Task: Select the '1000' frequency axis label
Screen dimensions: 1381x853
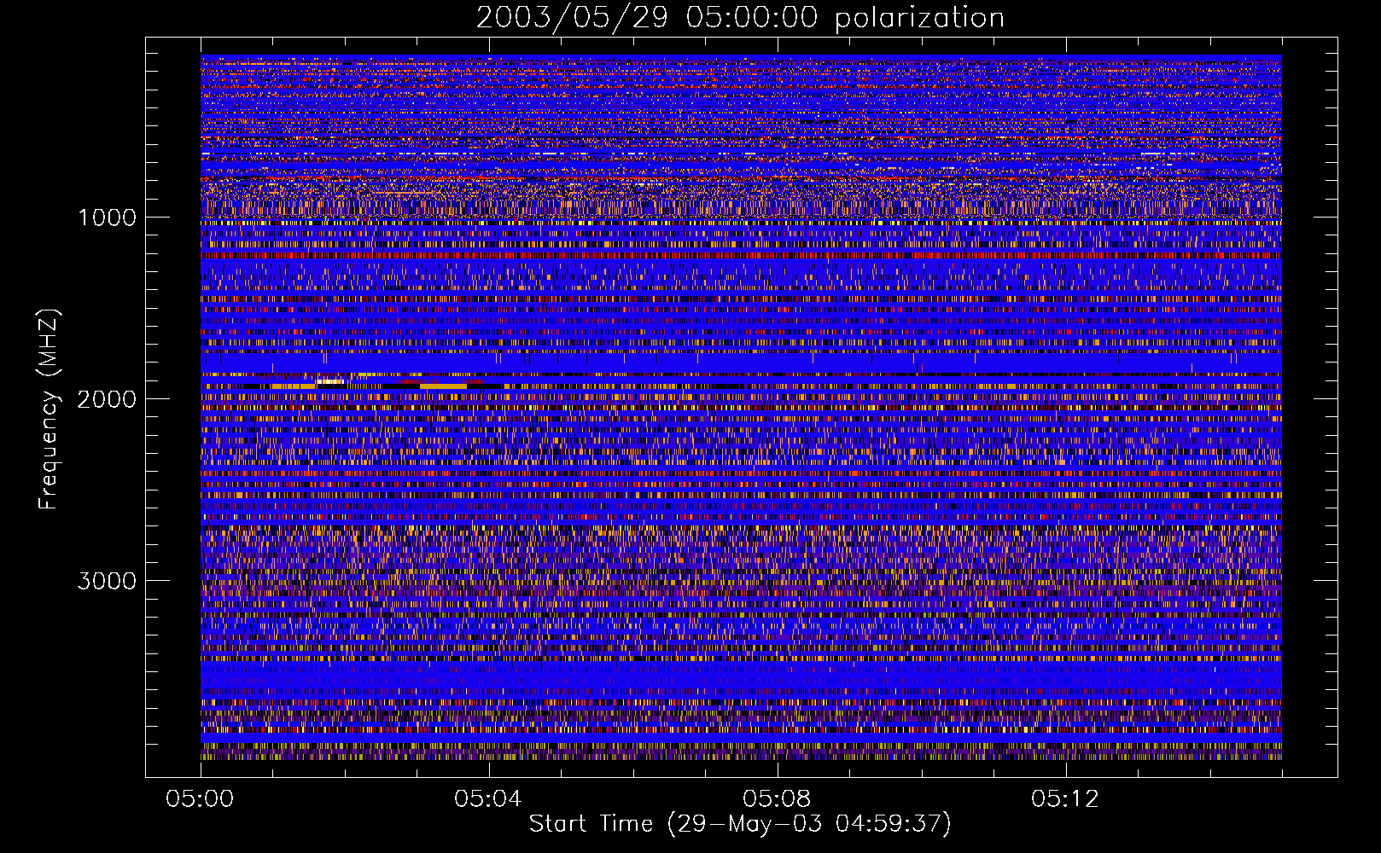Action: [x=107, y=218]
